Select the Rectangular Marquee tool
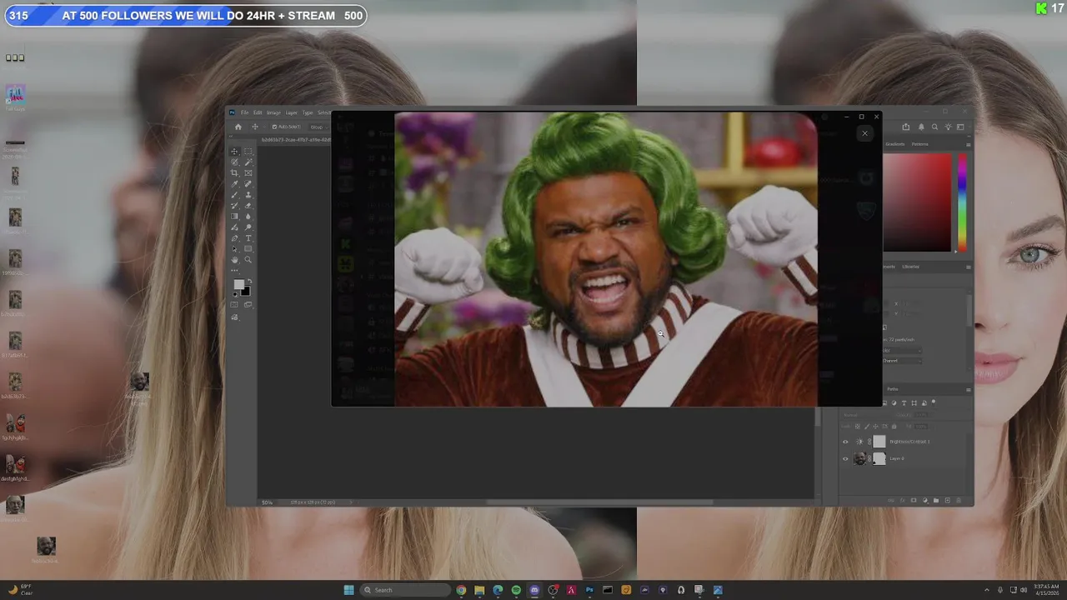 tap(248, 152)
